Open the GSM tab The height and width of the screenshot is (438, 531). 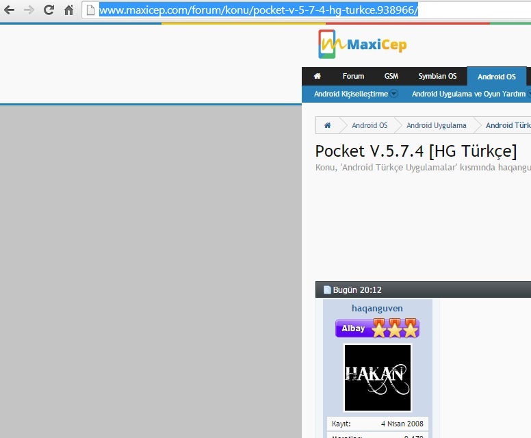point(391,76)
